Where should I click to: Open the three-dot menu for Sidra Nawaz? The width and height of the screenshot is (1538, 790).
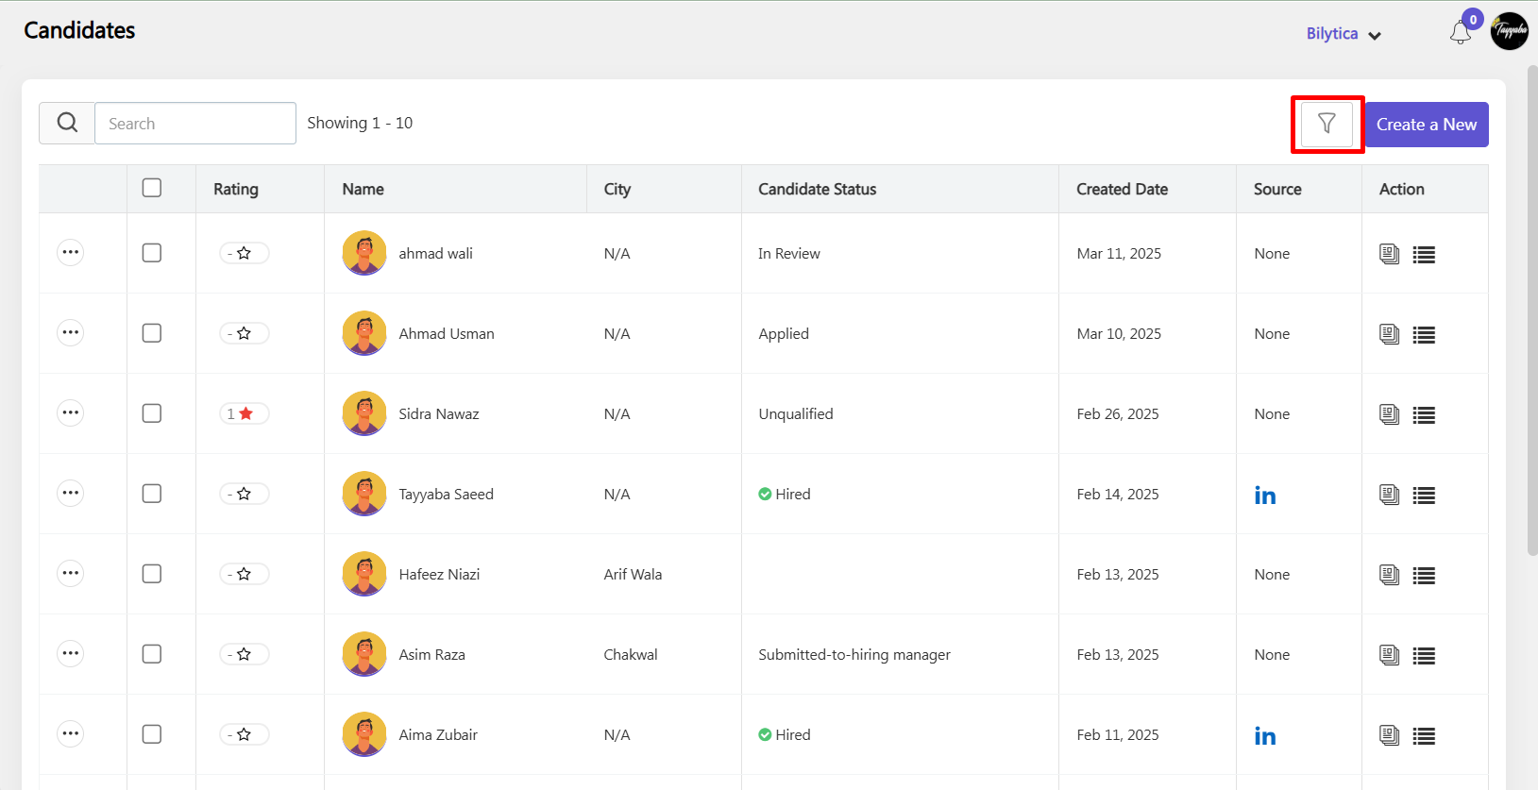pyautogui.click(x=70, y=413)
